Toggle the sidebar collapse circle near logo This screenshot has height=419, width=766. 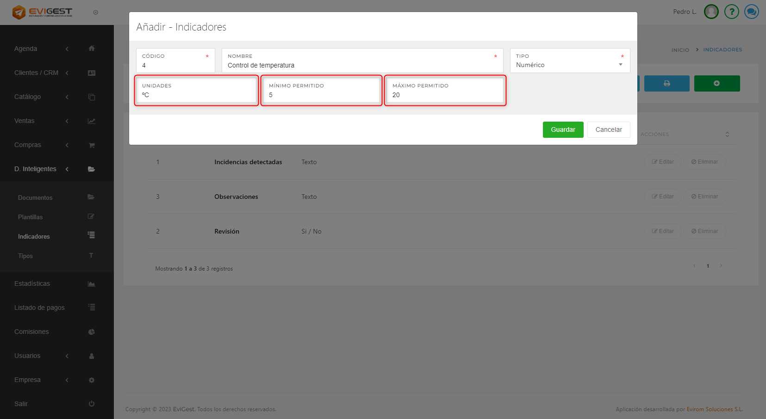pyautogui.click(x=95, y=12)
